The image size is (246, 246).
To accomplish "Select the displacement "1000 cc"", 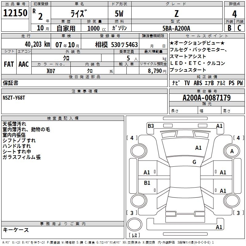I will pos(97,28).
